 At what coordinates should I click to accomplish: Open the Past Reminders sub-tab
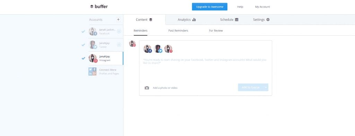tap(178, 31)
